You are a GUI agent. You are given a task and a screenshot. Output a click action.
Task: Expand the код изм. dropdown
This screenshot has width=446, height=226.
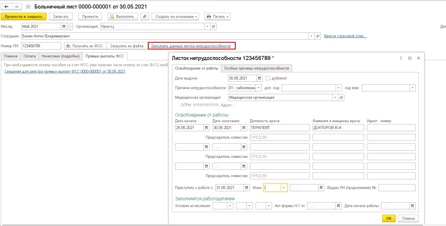[x=413, y=88]
